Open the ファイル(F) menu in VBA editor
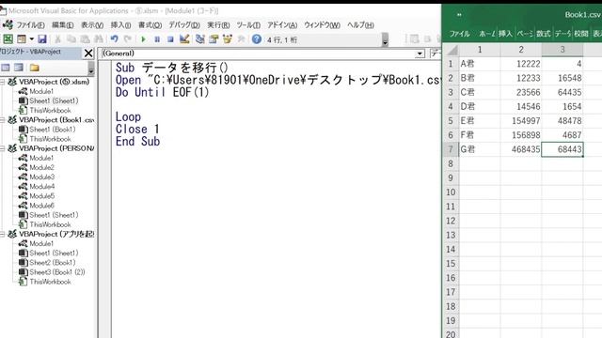Image resolution: width=602 pixels, height=338 pixels. 30,25
